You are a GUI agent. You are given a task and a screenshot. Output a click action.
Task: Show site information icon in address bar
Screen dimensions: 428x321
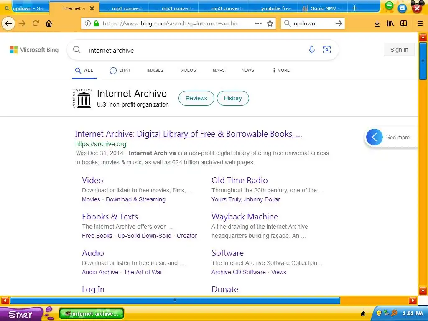point(88,23)
